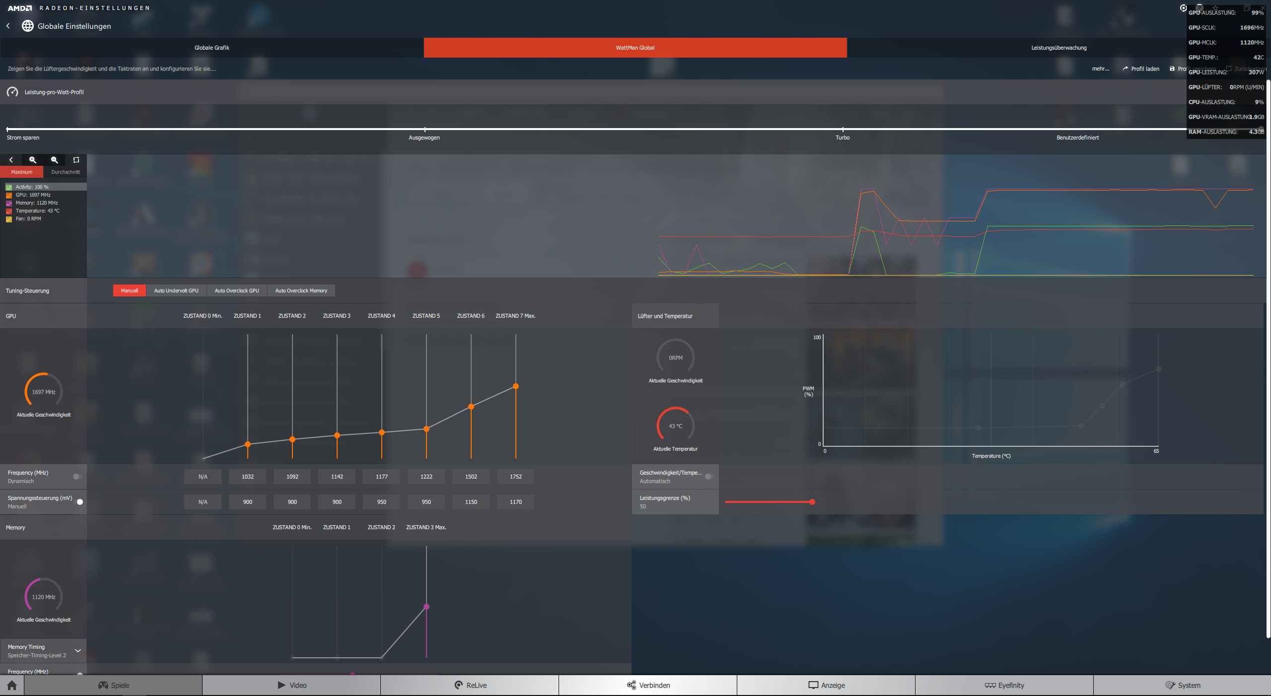Click the Leistungsgrenze red slider handle
The image size is (1271, 696).
click(812, 502)
